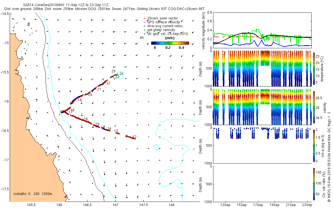333x208 pixels.
Task: Click the '147.5' longitude tick label
Action: click(x=143, y=205)
